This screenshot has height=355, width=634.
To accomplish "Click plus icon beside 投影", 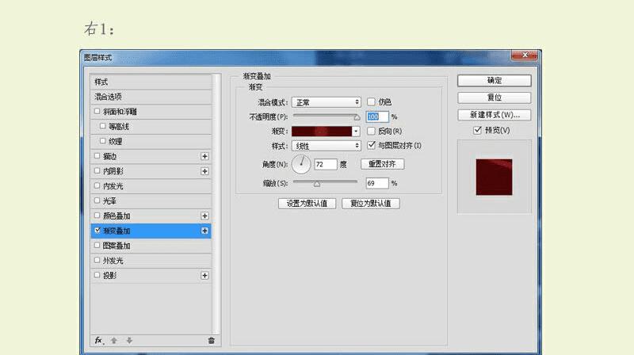I will click(204, 275).
